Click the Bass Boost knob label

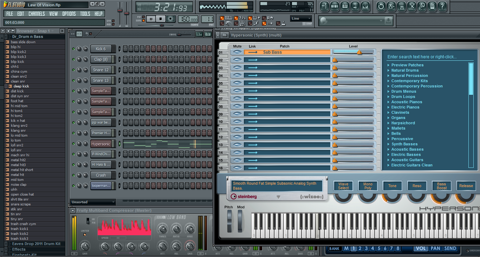pyautogui.click(x=442, y=186)
